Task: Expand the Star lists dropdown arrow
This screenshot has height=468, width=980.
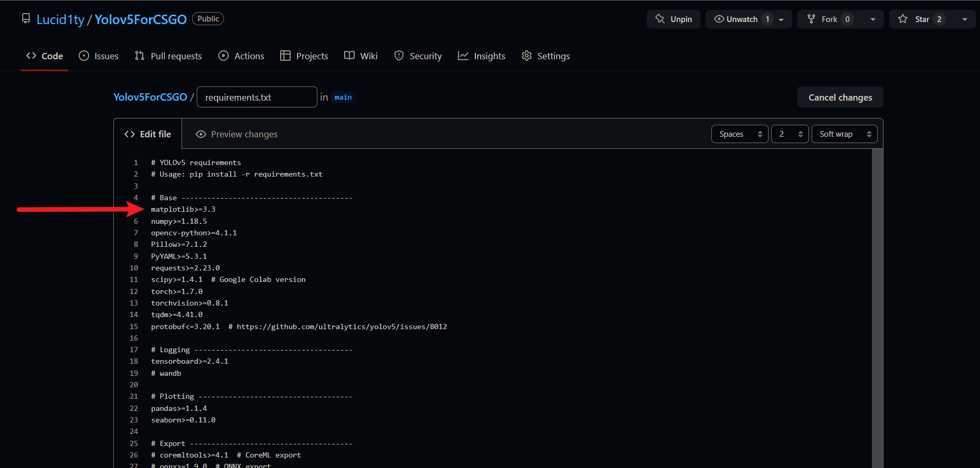Action: (965, 19)
